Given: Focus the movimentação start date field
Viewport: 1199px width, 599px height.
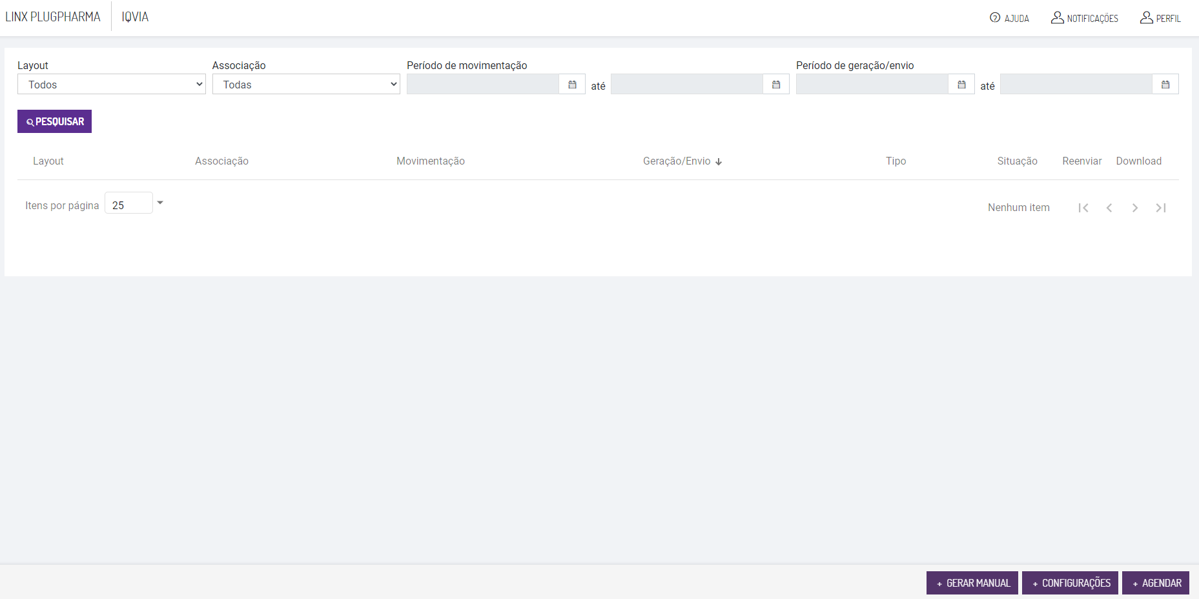Looking at the screenshot, I should (483, 85).
